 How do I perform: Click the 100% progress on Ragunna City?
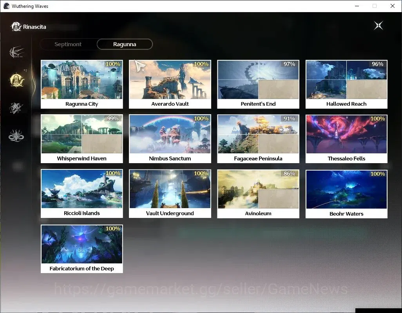113,64
